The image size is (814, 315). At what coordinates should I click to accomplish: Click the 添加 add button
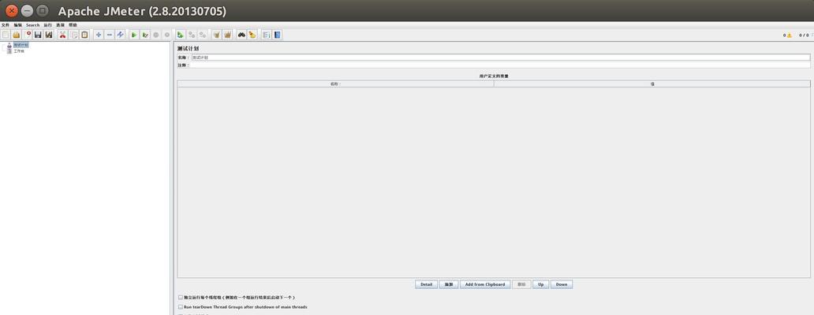(449, 284)
